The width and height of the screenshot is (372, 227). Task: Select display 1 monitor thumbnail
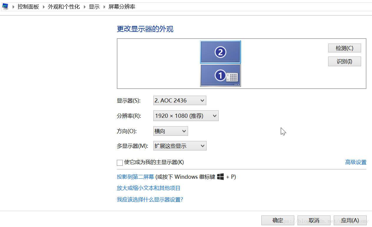click(220, 75)
